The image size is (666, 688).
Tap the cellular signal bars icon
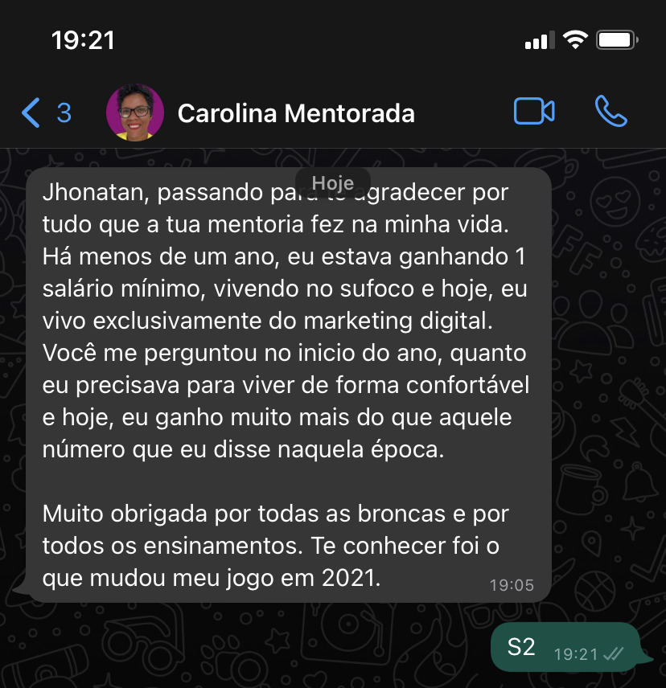pos(540,40)
